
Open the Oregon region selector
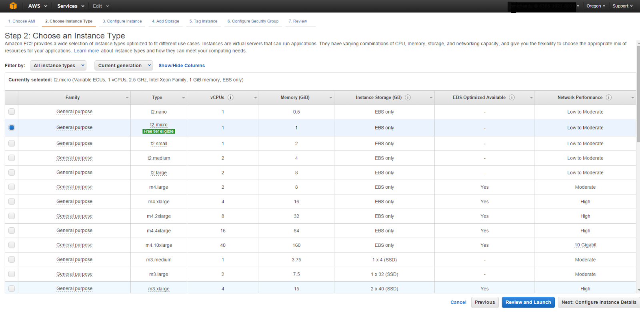(x=596, y=6)
